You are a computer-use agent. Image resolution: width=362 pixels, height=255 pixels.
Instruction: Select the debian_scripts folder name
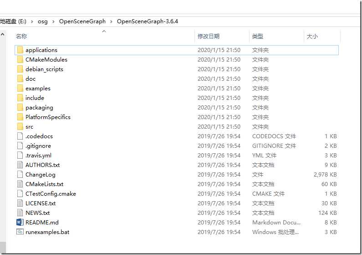(x=44, y=69)
